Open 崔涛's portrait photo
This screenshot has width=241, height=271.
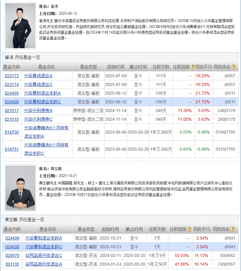(20, 26)
